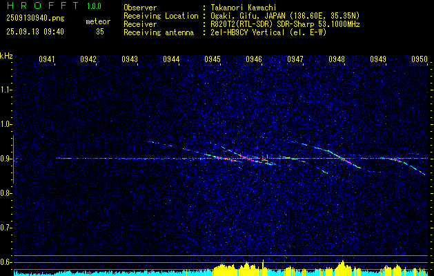Click the 0.7 kHz axis label
The height and width of the screenshot is (276, 434).
6,228
